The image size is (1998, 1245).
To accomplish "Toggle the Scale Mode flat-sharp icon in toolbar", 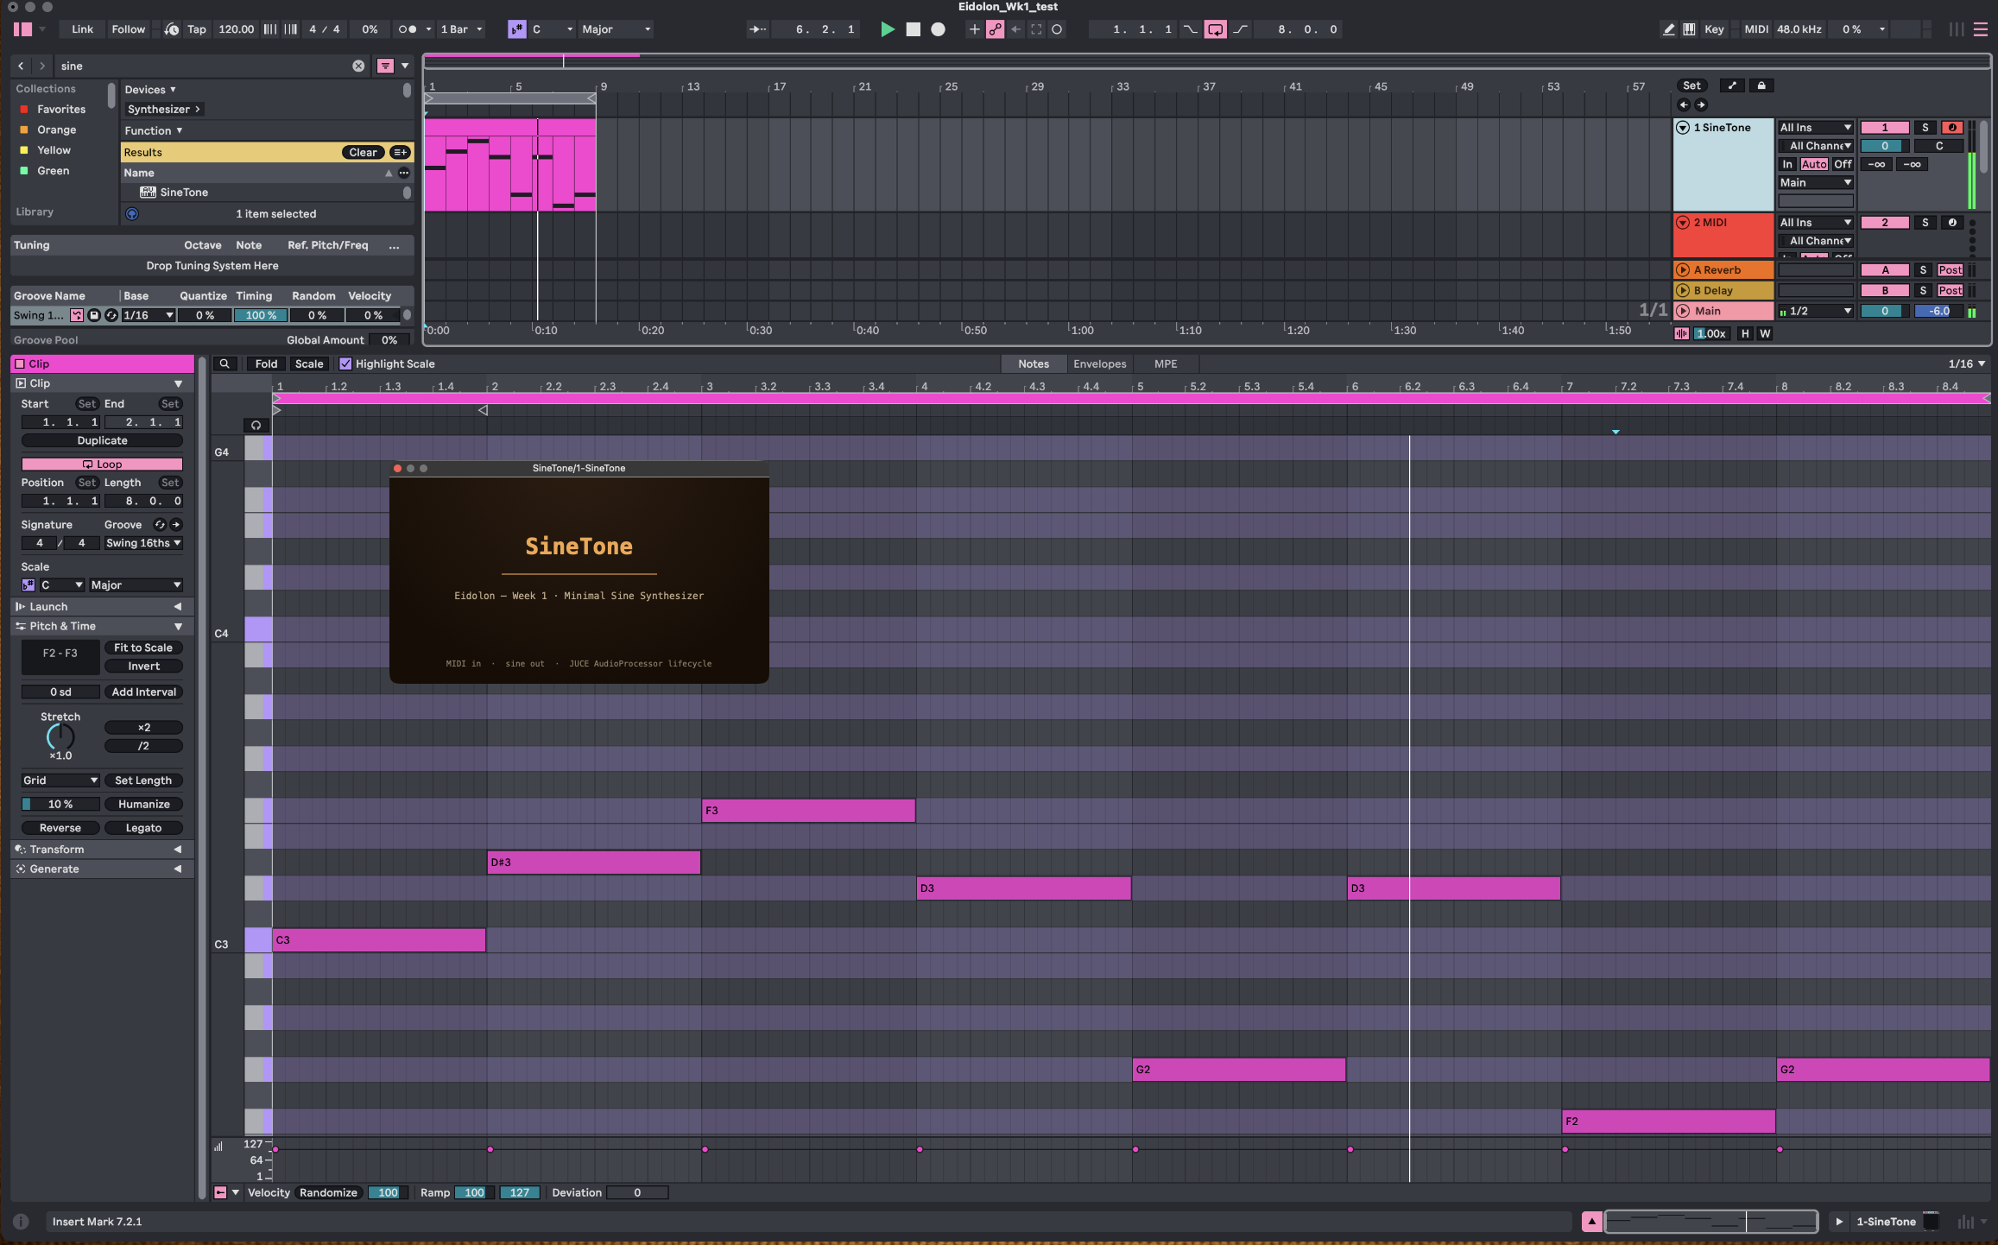I will (x=516, y=29).
